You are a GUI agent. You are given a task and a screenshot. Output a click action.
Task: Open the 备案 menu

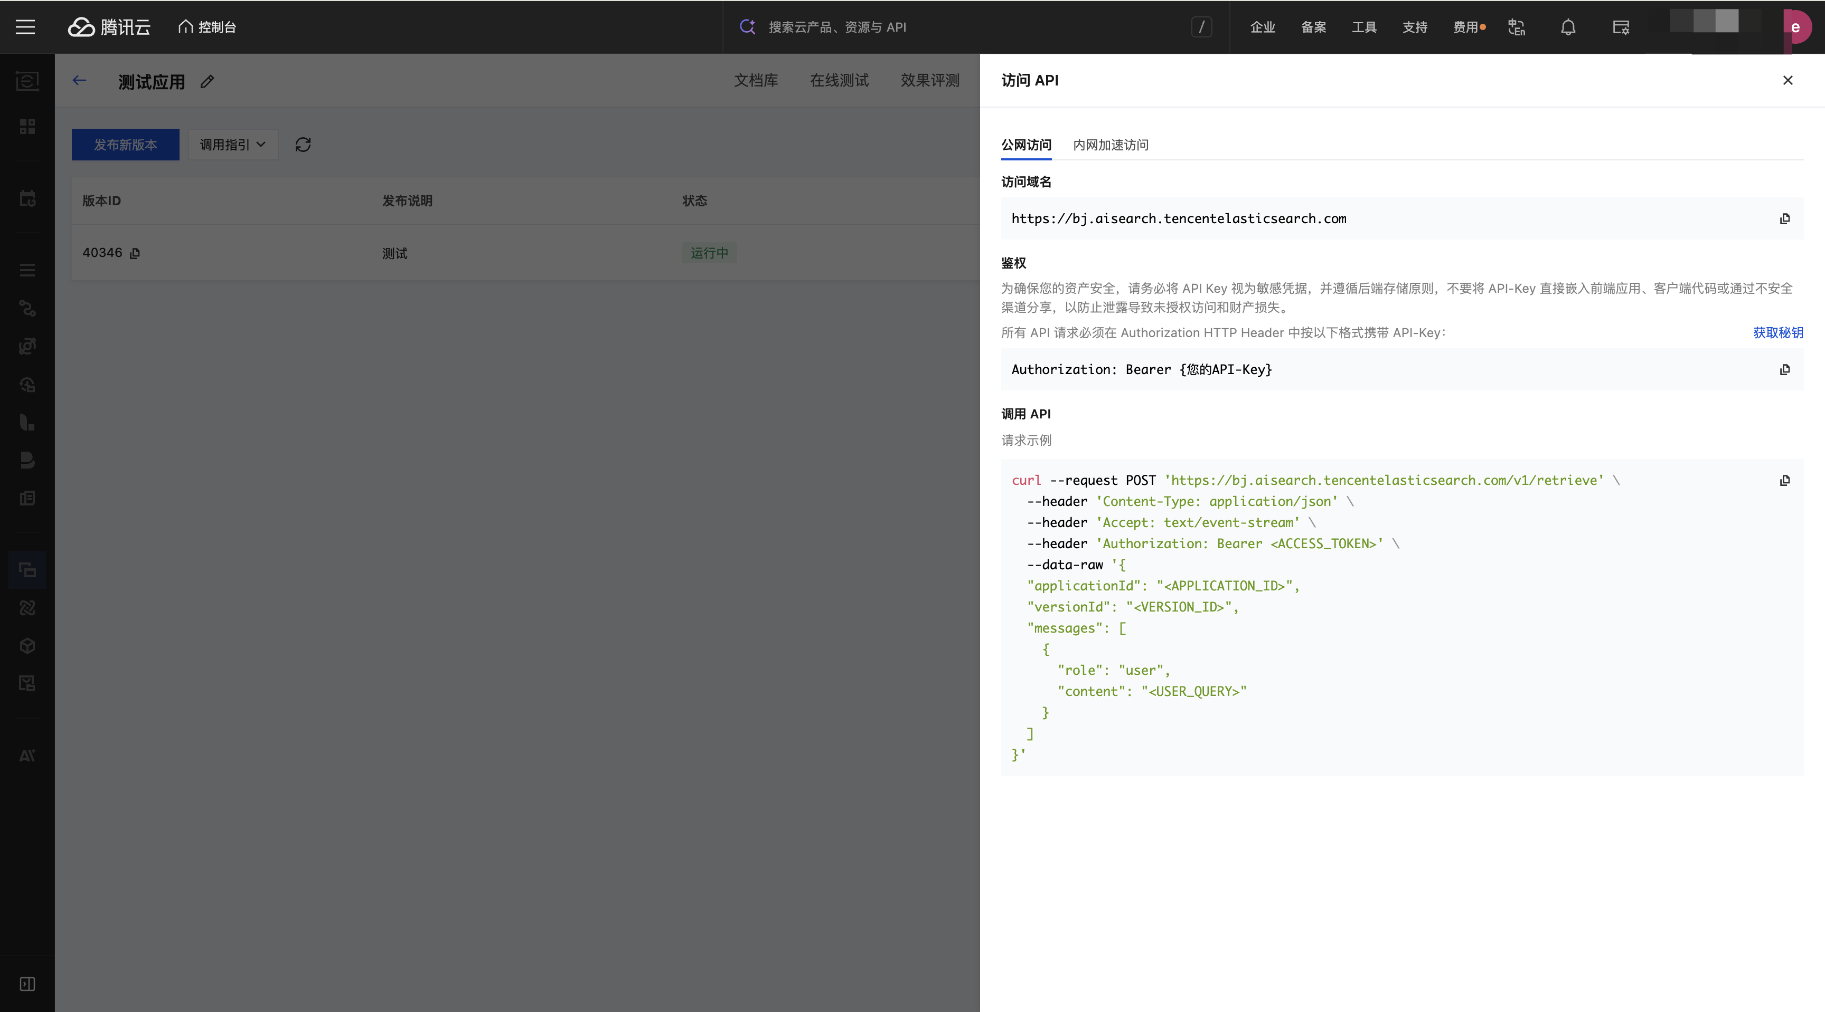[x=1313, y=27]
